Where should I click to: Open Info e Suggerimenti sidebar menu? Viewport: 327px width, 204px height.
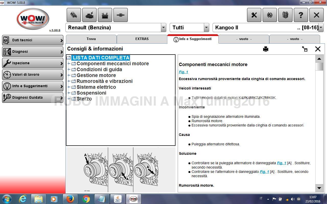coord(33,86)
